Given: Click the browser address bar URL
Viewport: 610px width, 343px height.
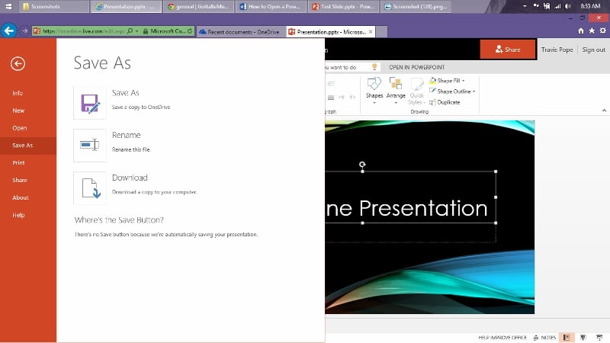Looking at the screenshot, I should pyautogui.click(x=83, y=31).
